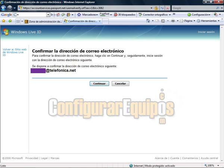Open the Página menu

[x=187, y=21]
